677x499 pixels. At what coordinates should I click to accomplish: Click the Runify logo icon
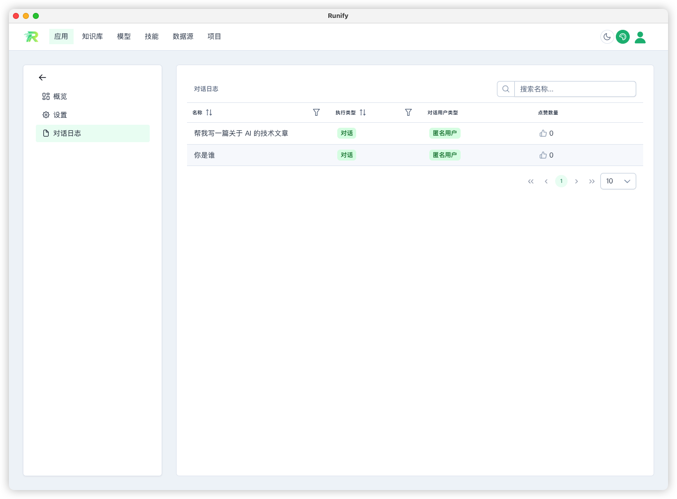pyautogui.click(x=31, y=36)
